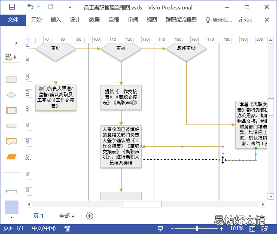Image resolution: width=277 pixels, height=234 pixels.
Task: Click the Redo icon
Action: pos(50,7)
